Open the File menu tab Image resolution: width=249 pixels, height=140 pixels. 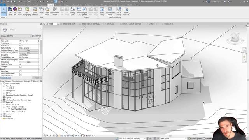pyautogui.click(x=3, y=5)
